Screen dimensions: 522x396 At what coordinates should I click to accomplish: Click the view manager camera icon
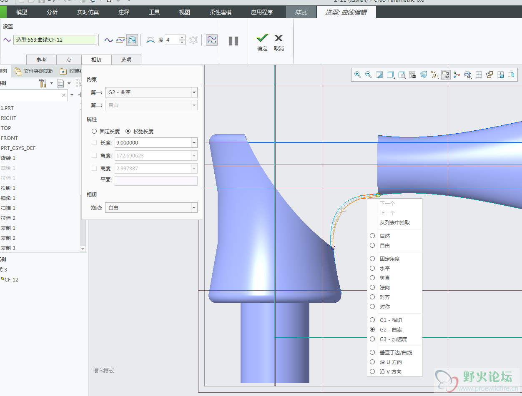(413, 75)
